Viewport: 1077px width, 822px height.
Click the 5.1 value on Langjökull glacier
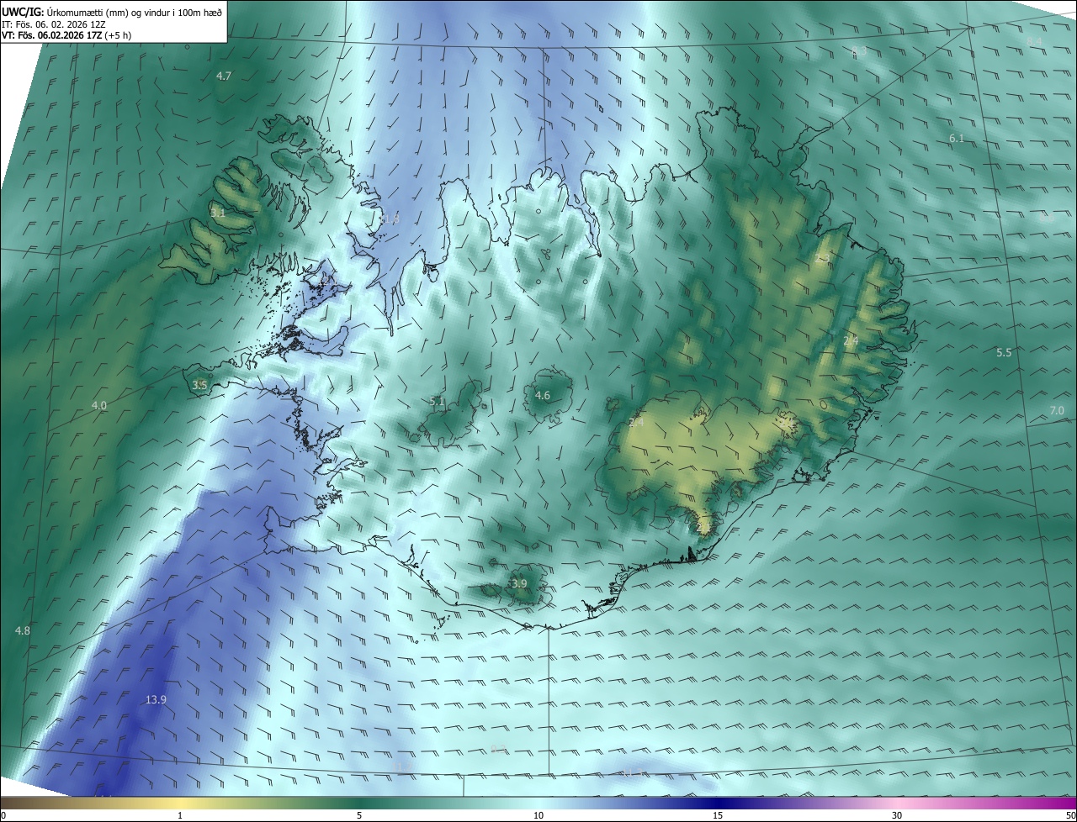point(437,401)
